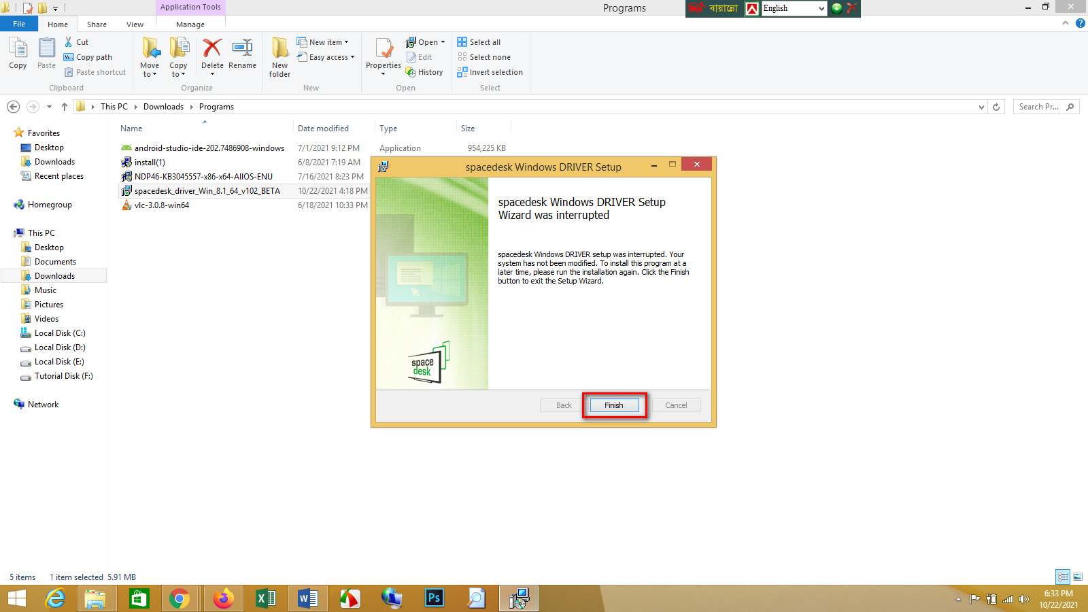Switch to Details view icon in status bar
This screenshot has width=1088, height=612.
point(1063,577)
